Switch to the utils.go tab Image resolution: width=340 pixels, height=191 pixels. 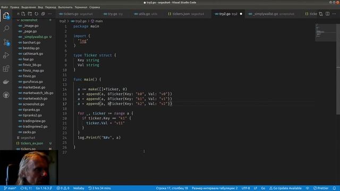[146, 14]
